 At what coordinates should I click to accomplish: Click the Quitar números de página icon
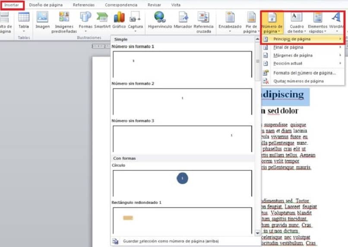(266, 81)
